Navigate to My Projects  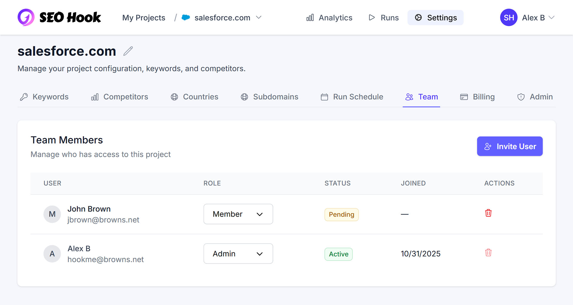(x=144, y=17)
